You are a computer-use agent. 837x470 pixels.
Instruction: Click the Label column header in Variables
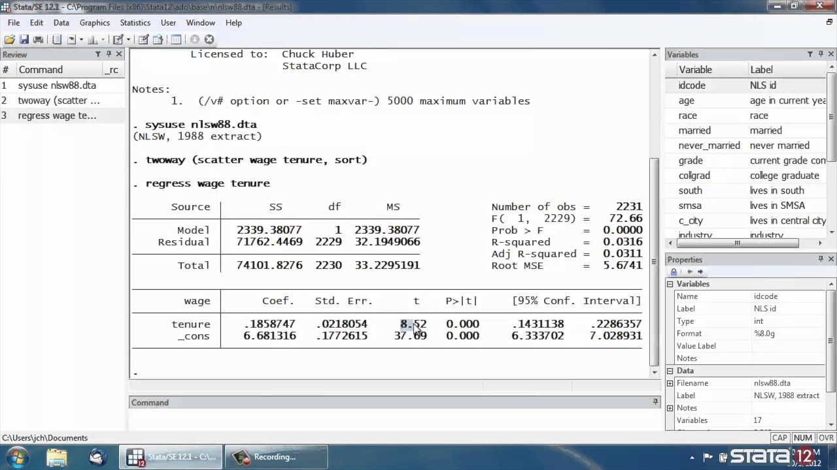tap(788, 70)
